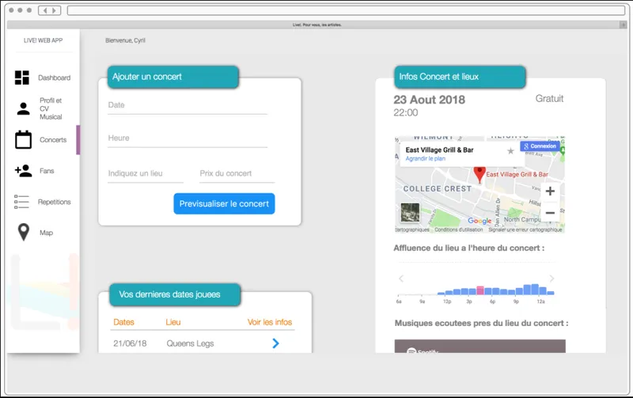Click the Ajouter un concert header
Image resolution: width=633 pixels, height=398 pixels.
(172, 77)
